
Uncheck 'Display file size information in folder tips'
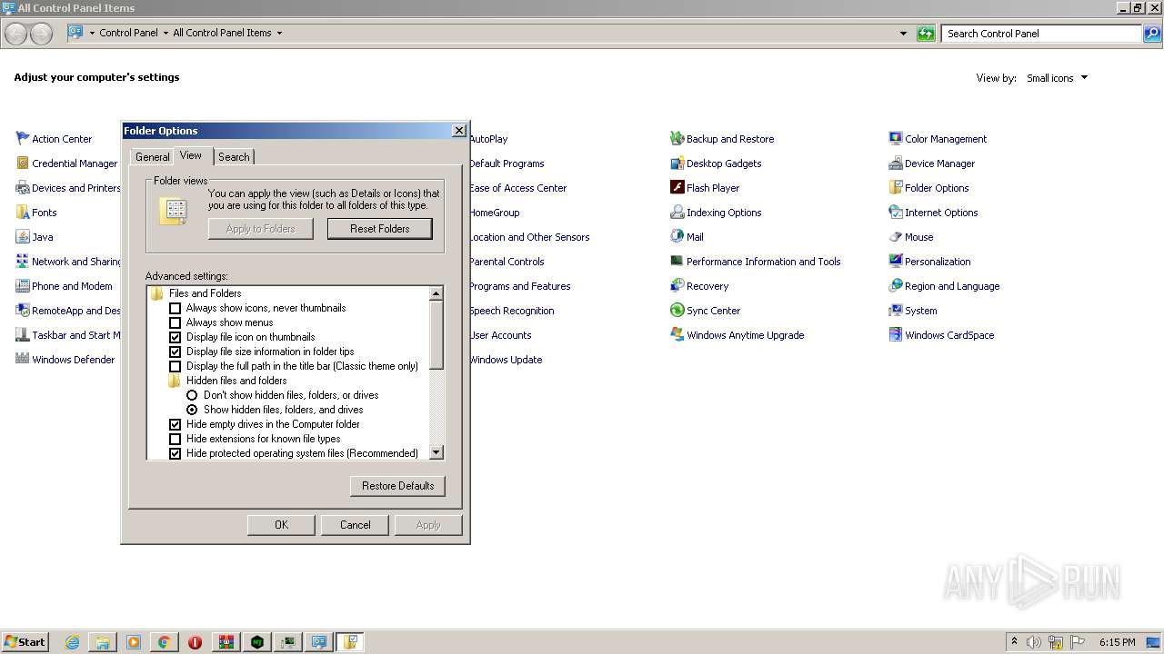click(176, 352)
